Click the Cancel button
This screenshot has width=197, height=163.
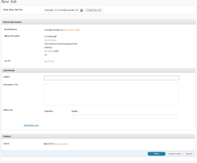[189, 154]
